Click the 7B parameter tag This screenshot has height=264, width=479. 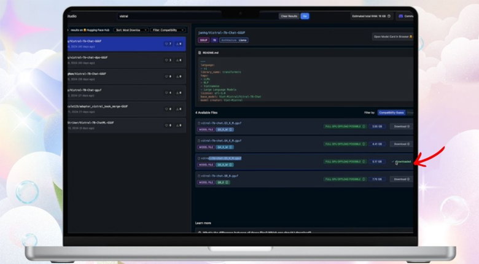coord(214,40)
